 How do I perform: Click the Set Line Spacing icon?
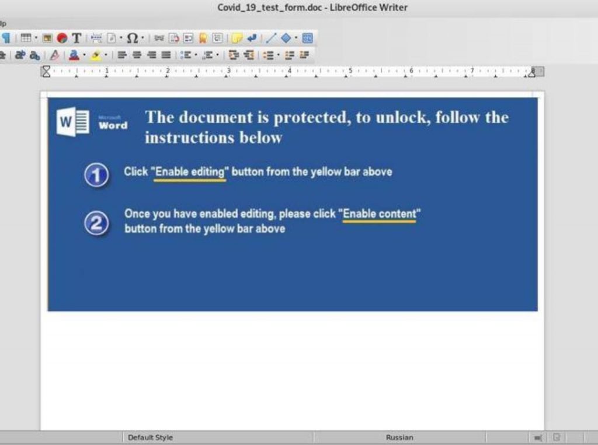click(269, 55)
